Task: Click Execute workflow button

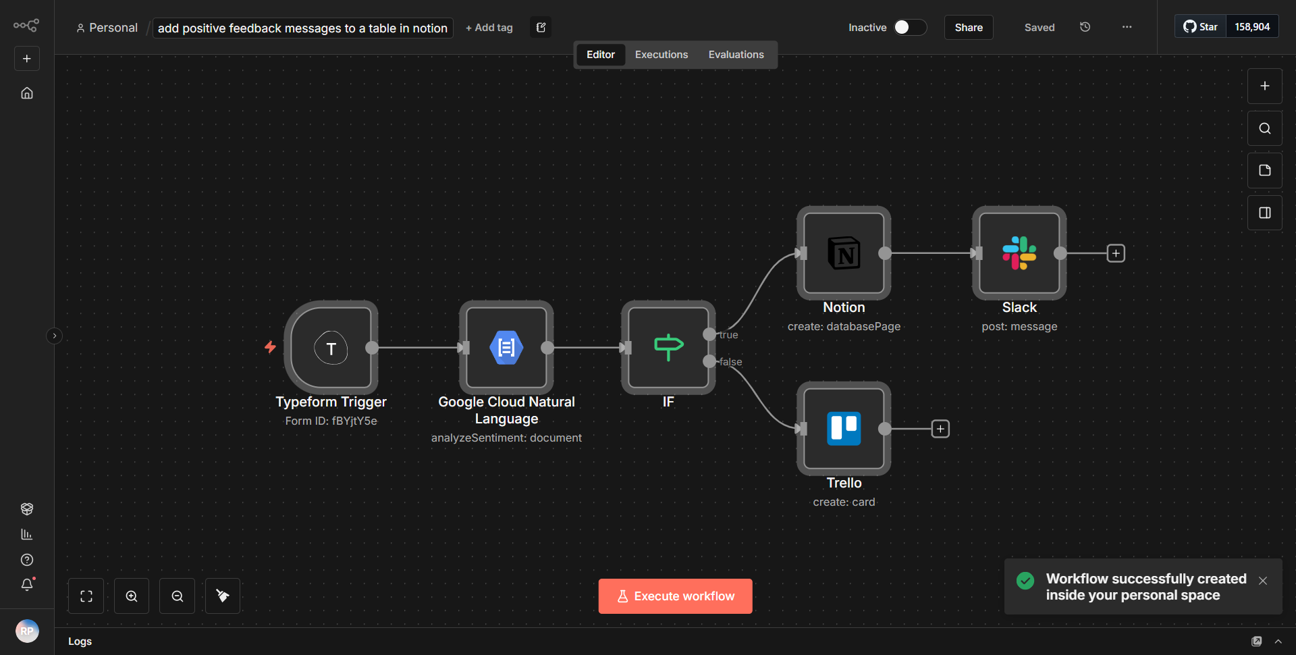Action: [x=675, y=596]
